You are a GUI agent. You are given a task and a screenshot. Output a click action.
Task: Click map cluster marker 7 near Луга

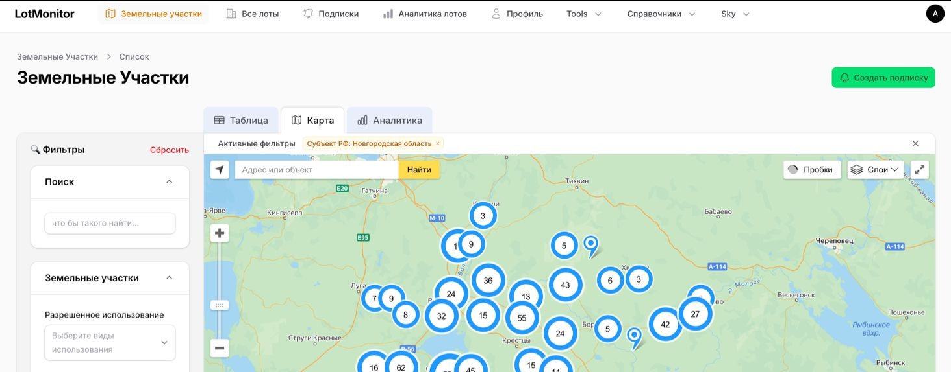[374, 299]
